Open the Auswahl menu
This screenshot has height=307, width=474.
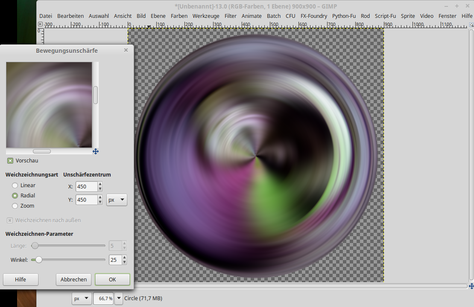[99, 16]
